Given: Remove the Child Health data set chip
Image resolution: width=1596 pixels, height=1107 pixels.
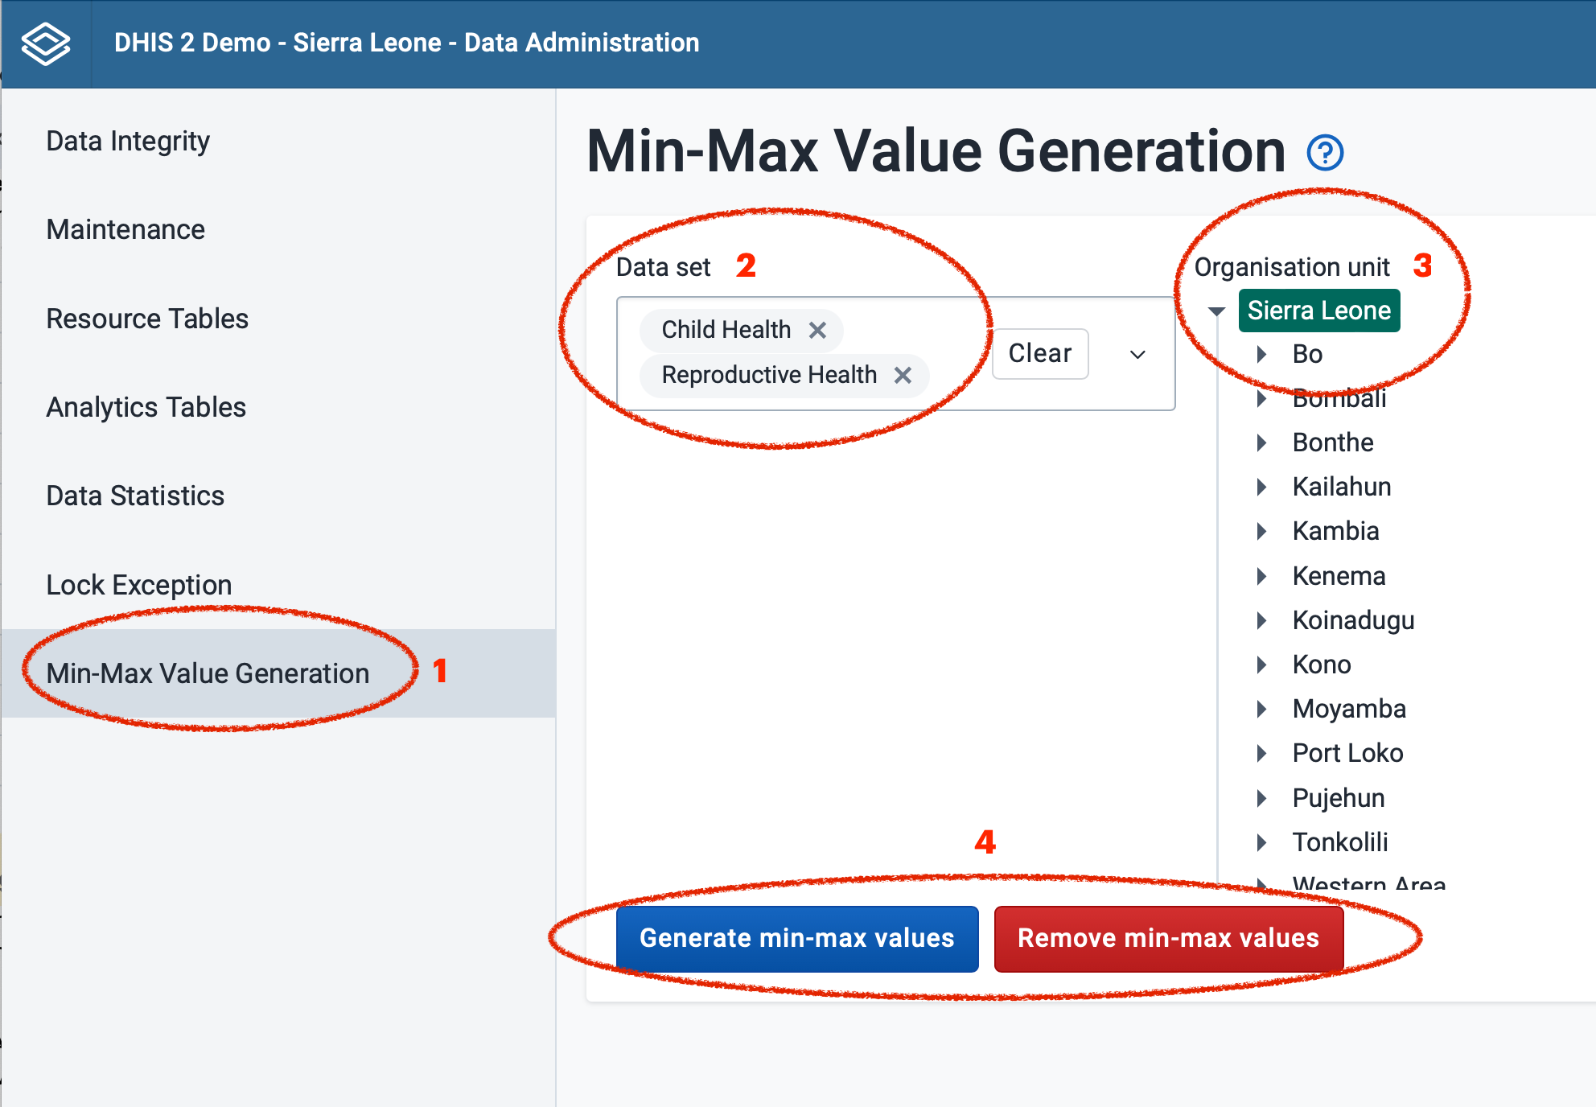Looking at the screenshot, I should (x=817, y=330).
